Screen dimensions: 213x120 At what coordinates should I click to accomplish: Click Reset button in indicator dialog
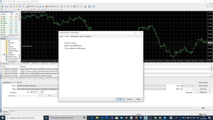point(138,99)
